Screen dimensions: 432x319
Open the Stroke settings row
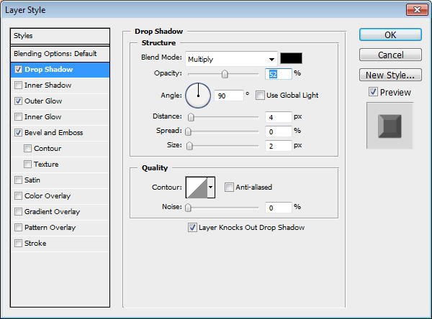pyautogui.click(x=60, y=244)
